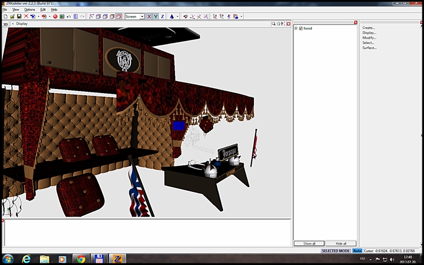Click first axes-cross icon right of magnet
Viewport: 424px width, 265px height.
pos(192,16)
